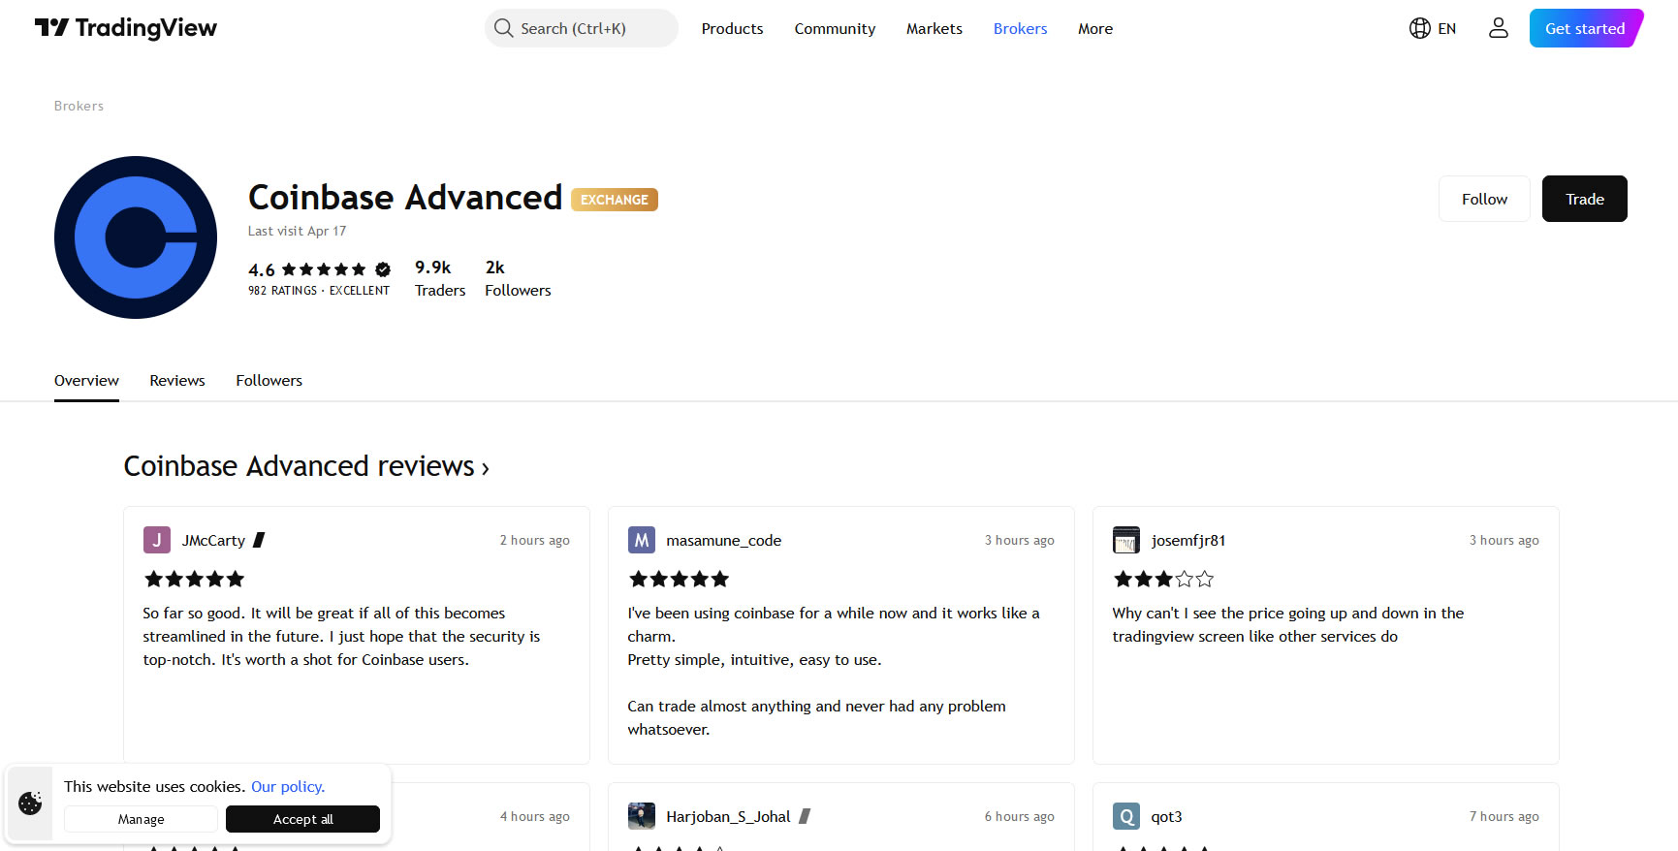Click the verified badge next to rating

click(x=383, y=269)
